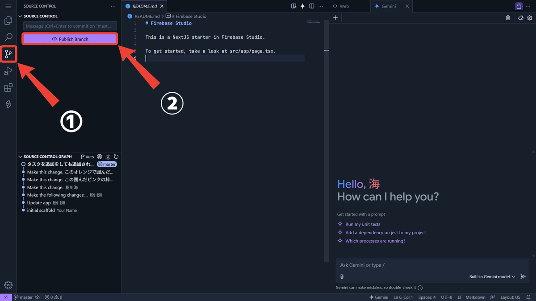This screenshot has width=536, height=301.
Task: Select commit 'Make this change. このオレンジで囲んだ...'
Action: click(71, 172)
